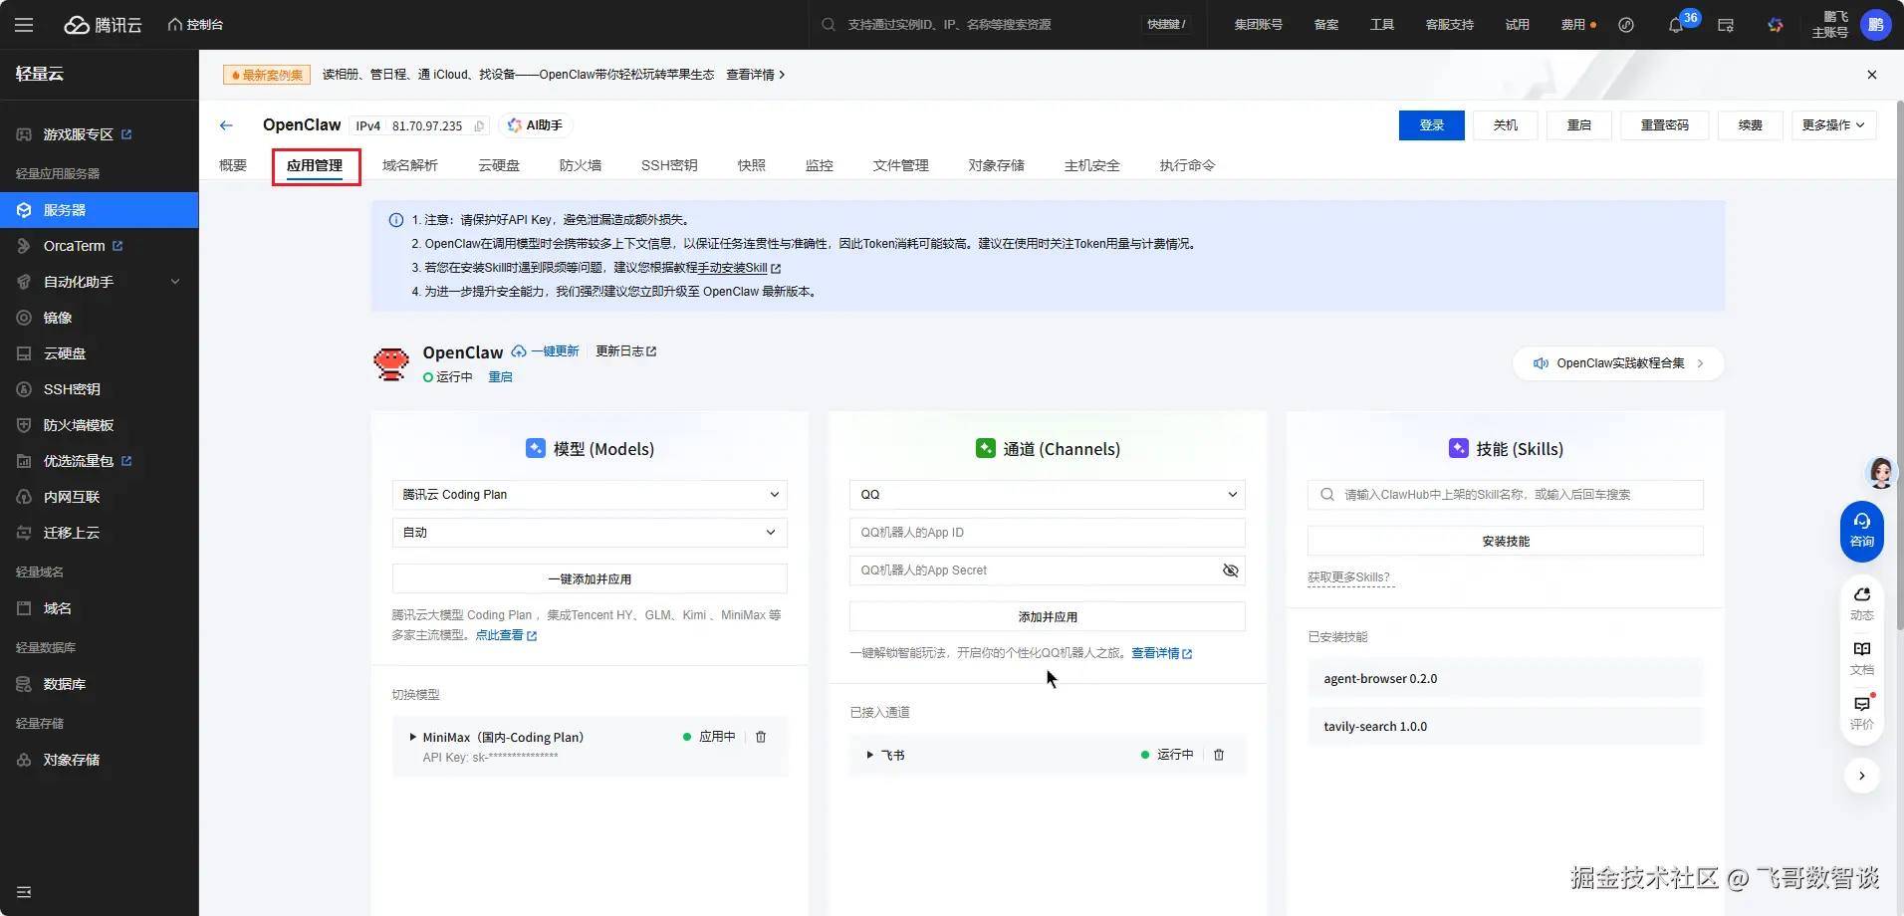Screen dimensions: 1904x916
Task: Click the 一键添加并应用 button
Action: (x=590, y=579)
